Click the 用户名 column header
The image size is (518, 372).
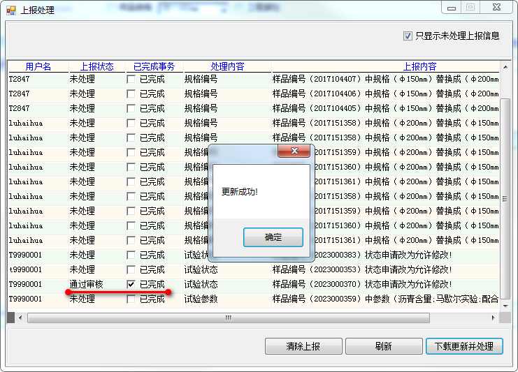pos(38,66)
